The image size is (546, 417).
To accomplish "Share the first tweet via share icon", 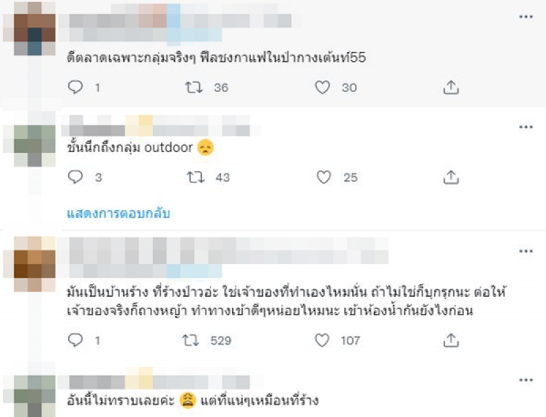I will [x=451, y=87].
